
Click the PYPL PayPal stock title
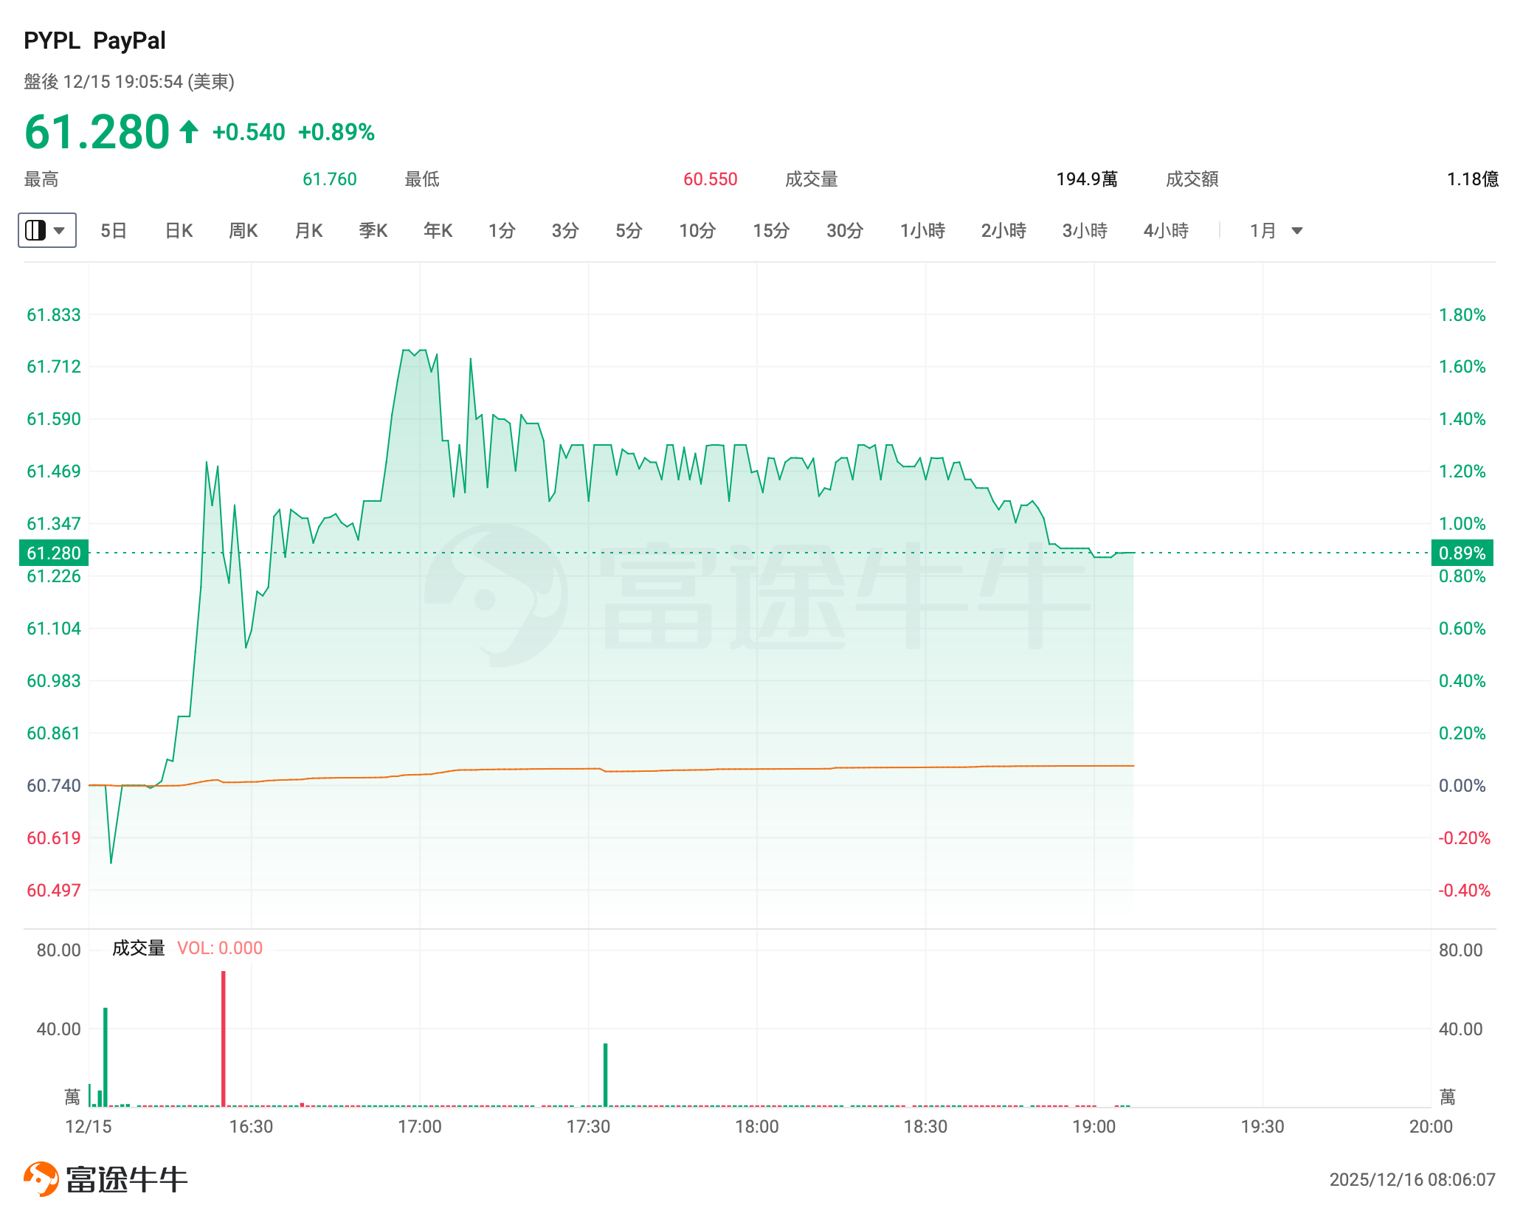click(94, 41)
